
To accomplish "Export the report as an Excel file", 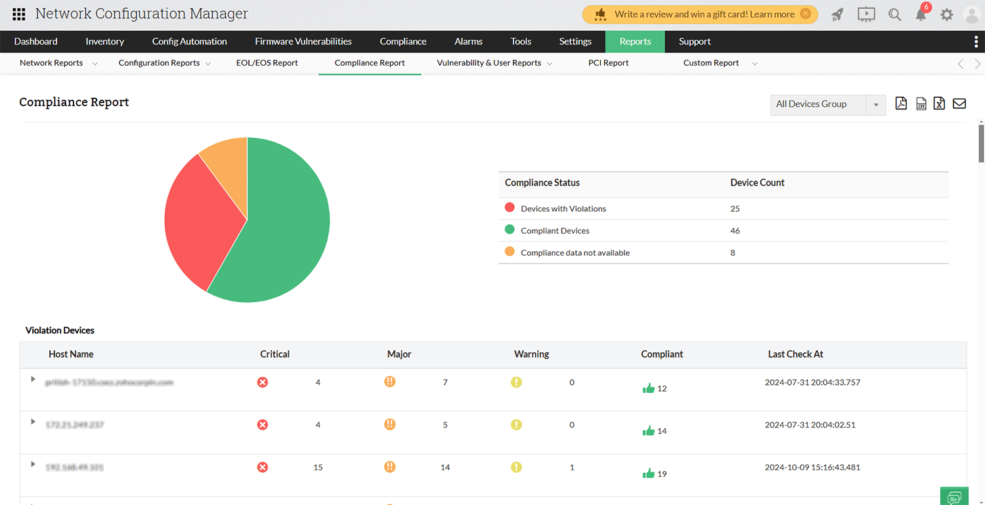I will pyautogui.click(x=939, y=103).
